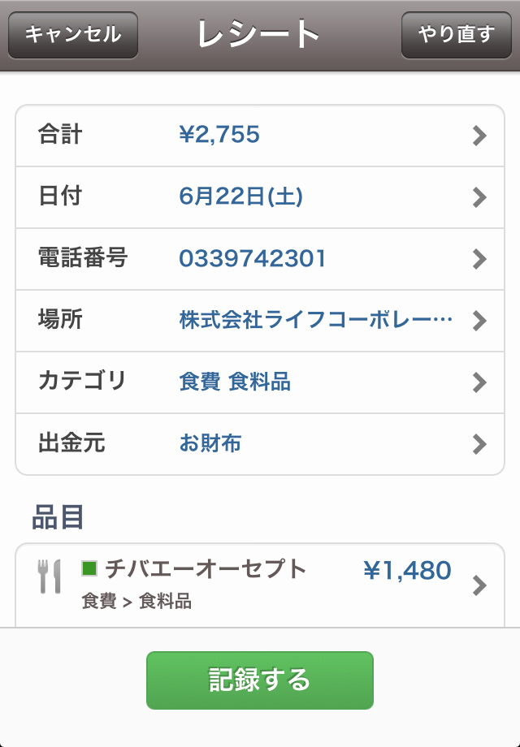The width and height of the screenshot is (520, 747).
Task: Click the chevron on 電話番号 row
Action: (479, 259)
